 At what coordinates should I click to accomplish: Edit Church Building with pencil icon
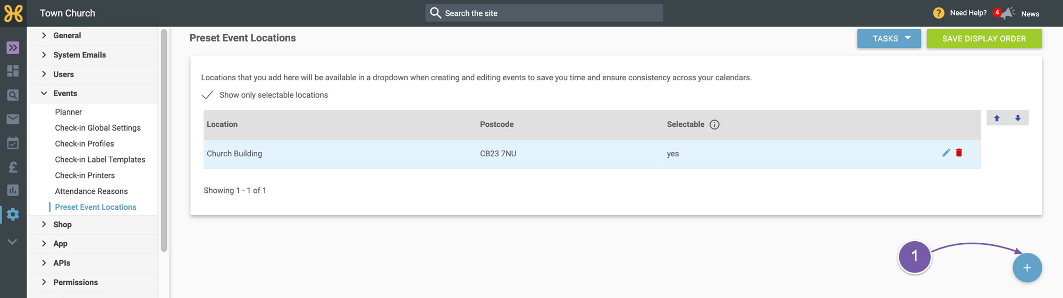click(946, 153)
